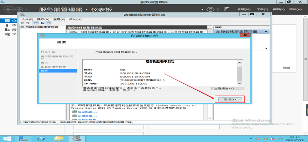308x142 pixels.
Task: Click the IP address 192.168.152.60
Action: 134,84
